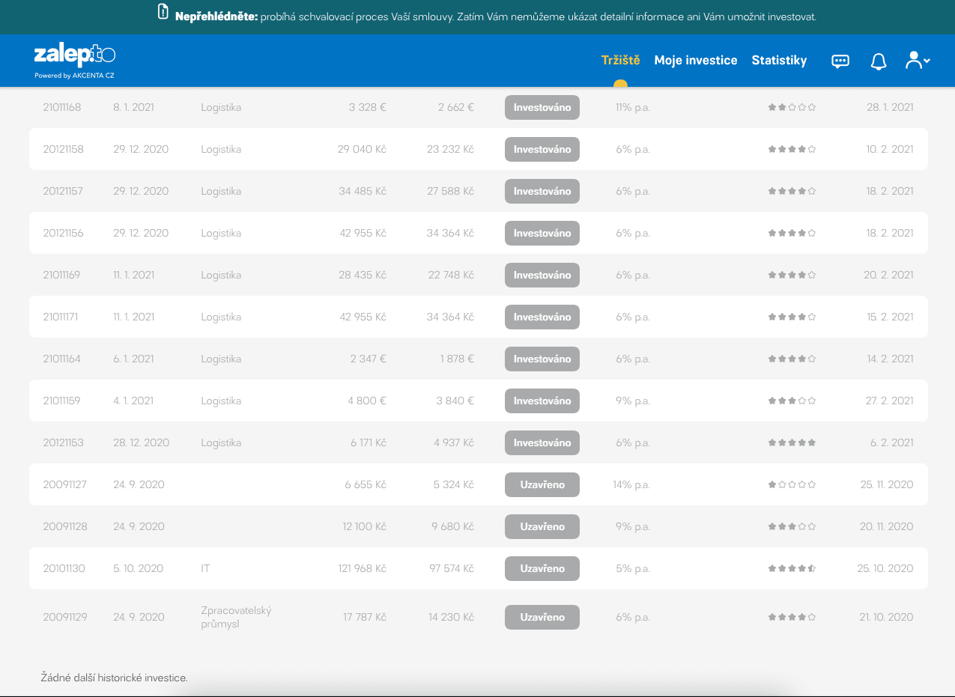
Task: Select loan ID 21011164
Action: click(62, 359)
